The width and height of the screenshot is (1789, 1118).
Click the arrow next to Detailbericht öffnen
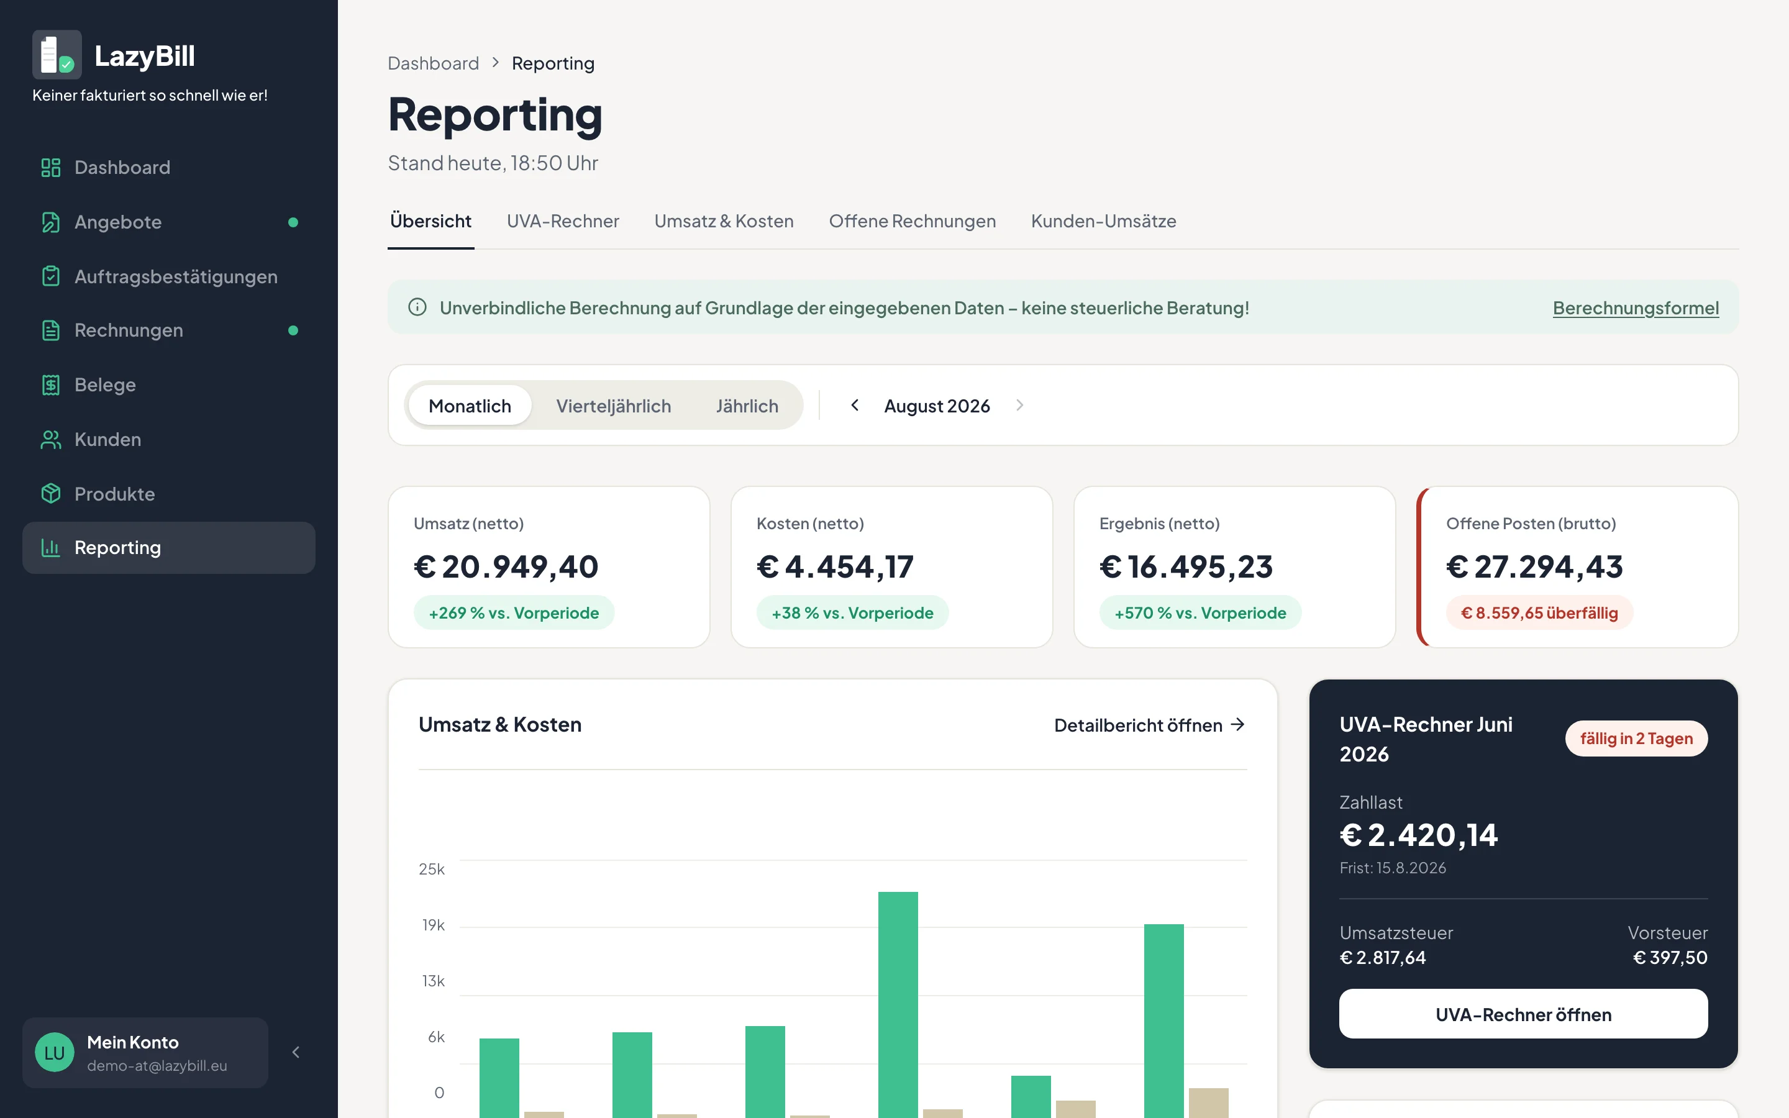pyautogui.click(x=1237, y=725)
